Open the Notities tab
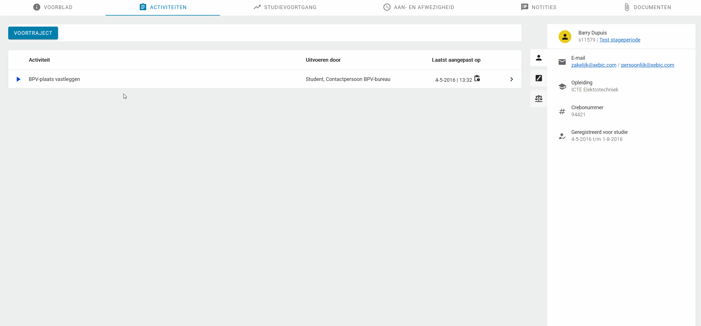 539,7
